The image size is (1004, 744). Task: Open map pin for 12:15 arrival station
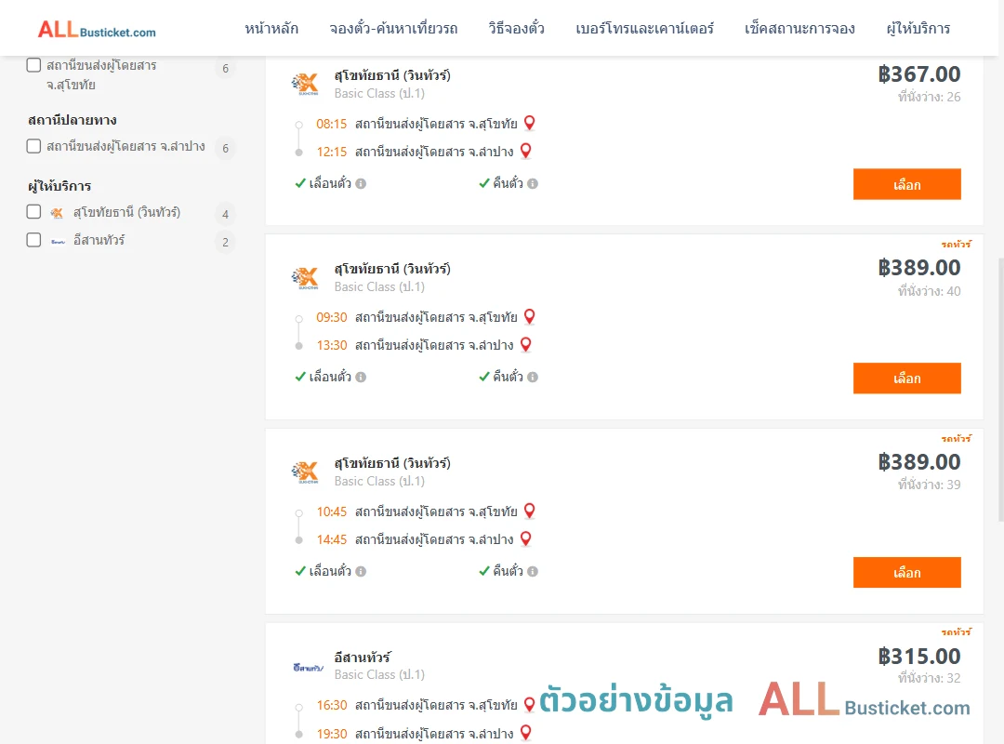coord(525,151)
